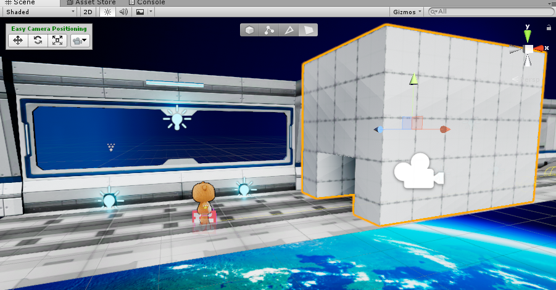Open the Gizmos dropdown
The width and height of the screenshot is (556, 290).
coord(407,12)
